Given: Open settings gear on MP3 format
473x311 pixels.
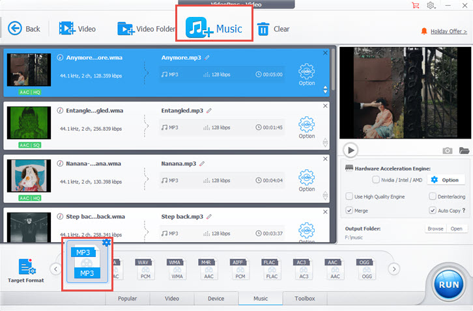Looking at the screenshot, I should [106, 242].
